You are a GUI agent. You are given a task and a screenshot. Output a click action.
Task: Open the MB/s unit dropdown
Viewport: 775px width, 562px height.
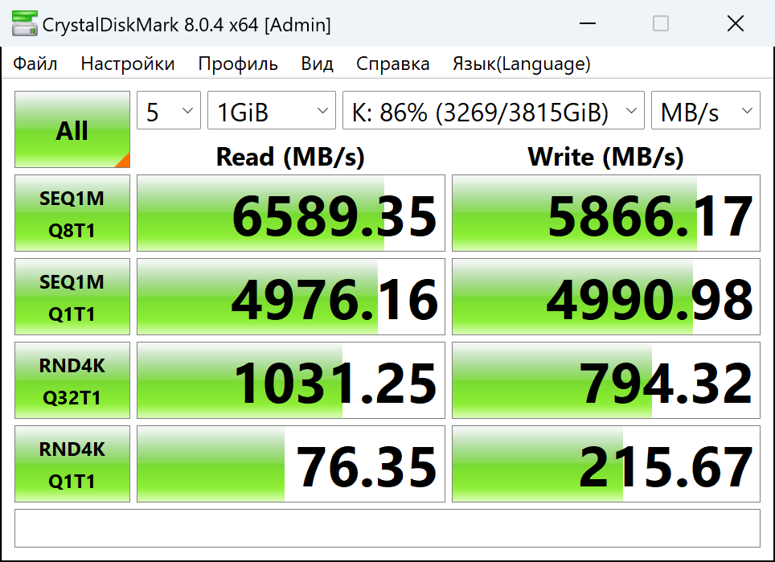click(706, 110)
